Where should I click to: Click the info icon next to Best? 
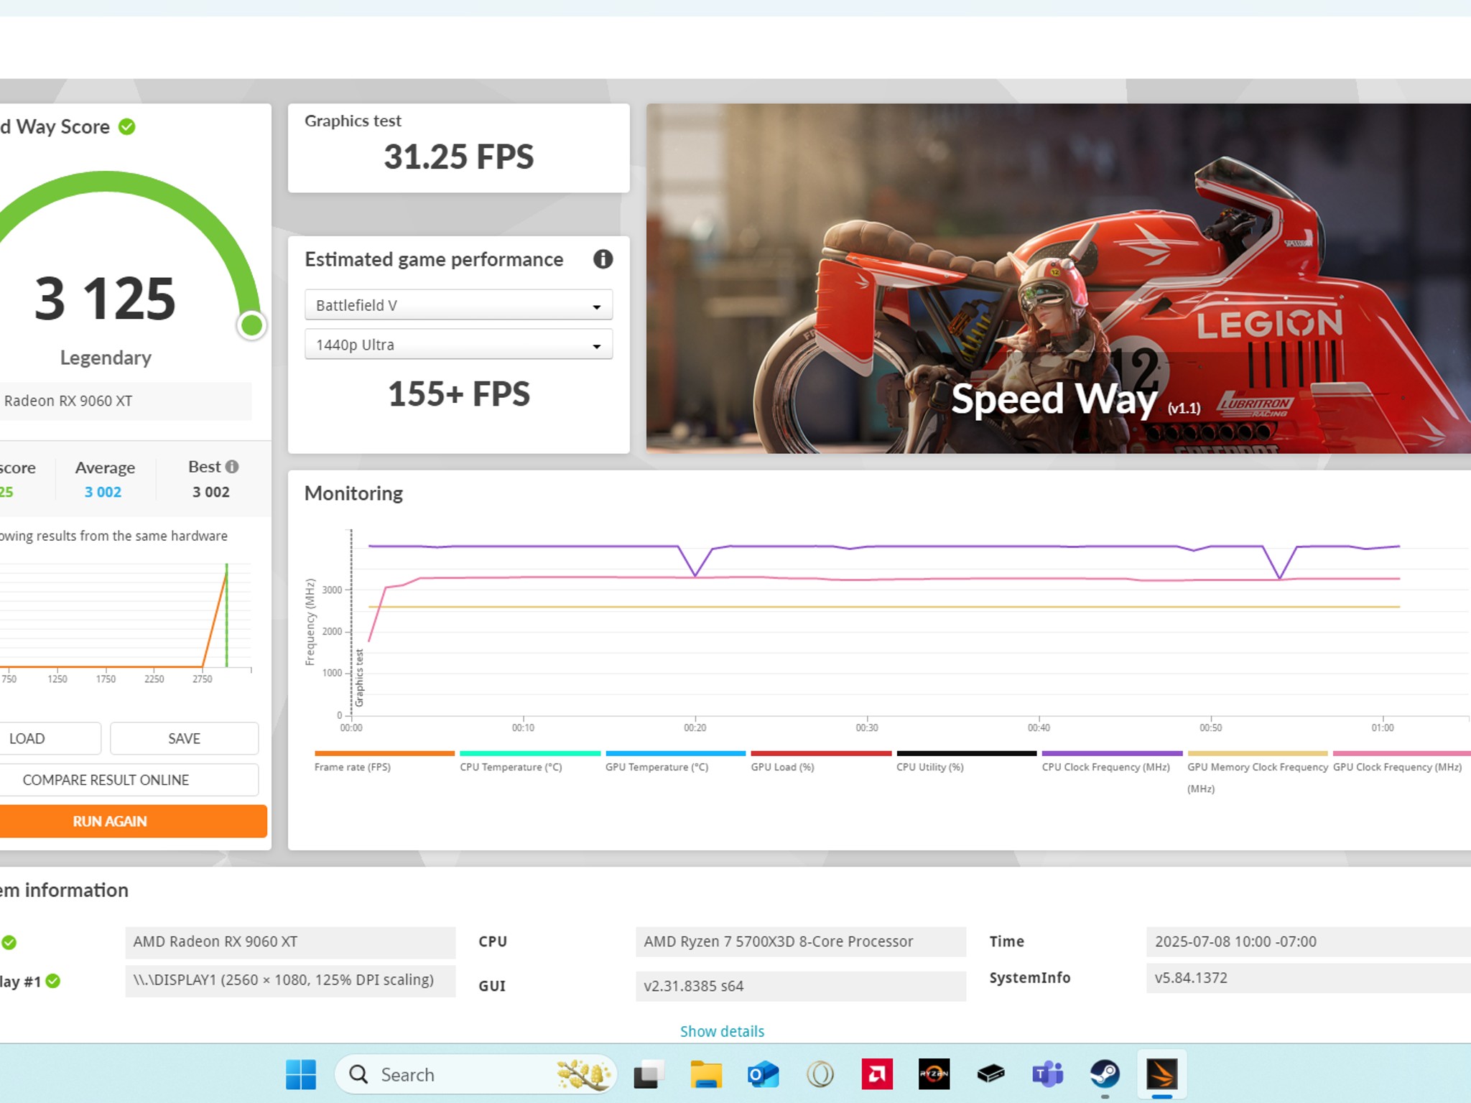point(232,467)
